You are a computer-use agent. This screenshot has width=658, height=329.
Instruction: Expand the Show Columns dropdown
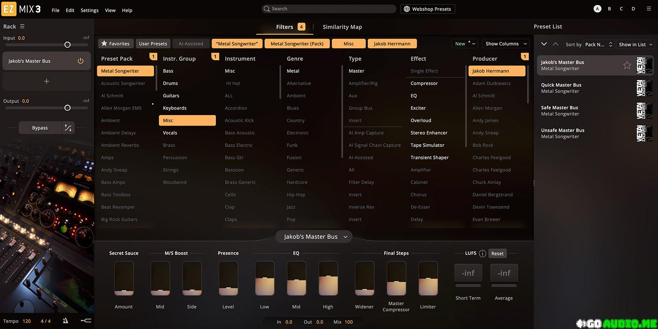(506, 44)
